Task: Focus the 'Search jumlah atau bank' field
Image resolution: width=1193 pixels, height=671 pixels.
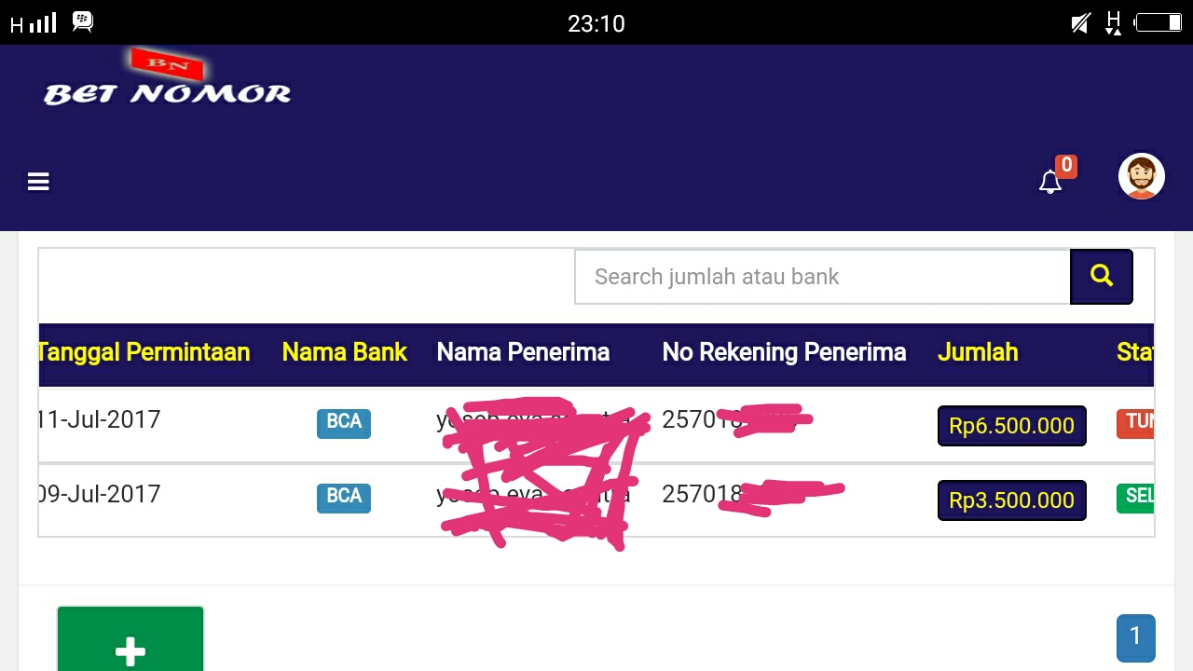Action: pos(822,277)
